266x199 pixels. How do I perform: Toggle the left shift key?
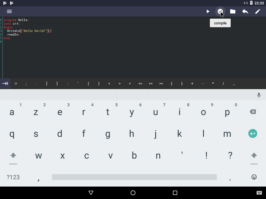pos(13,155)
